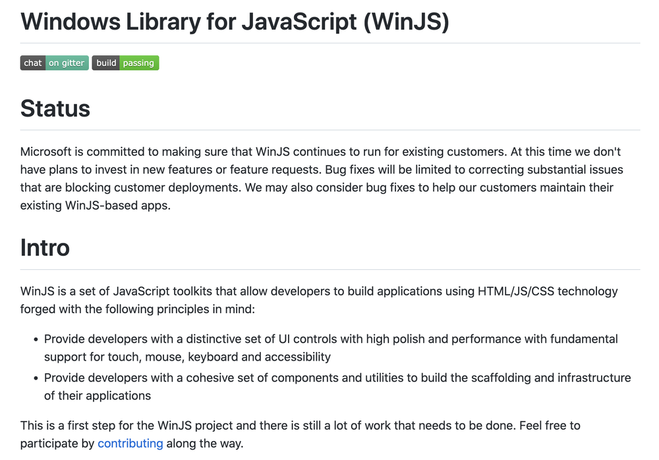Open the build passing badge

coord(125,63)
